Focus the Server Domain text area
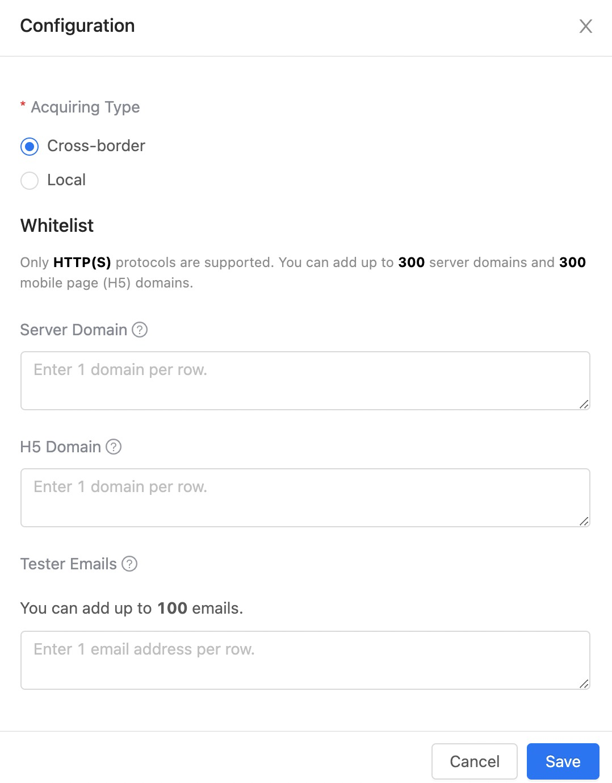 [x=305, y=381]
